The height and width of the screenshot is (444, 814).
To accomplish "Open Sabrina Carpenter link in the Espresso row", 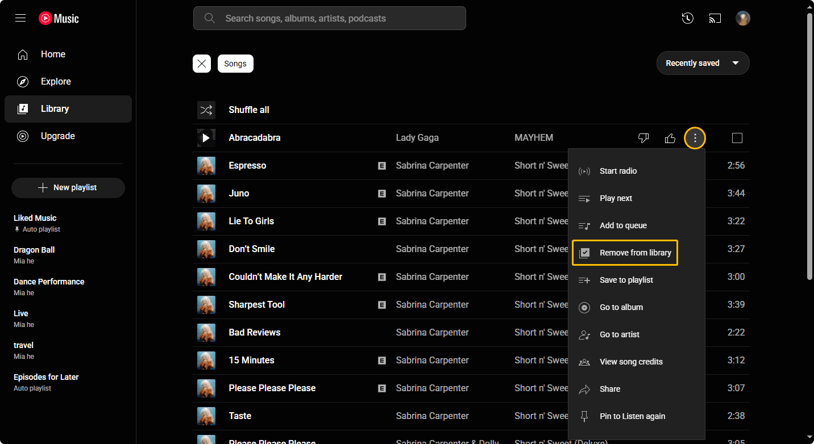I will tap(433, 166).
